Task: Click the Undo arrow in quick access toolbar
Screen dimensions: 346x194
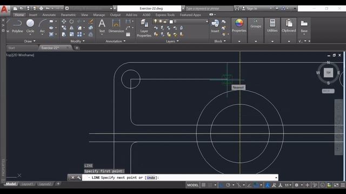Action: pos(48,9)
